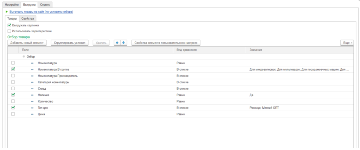This screenshot has height=150, width=360.
Task: Switch to the Настройки tab
Action: (x=12, y=5)
